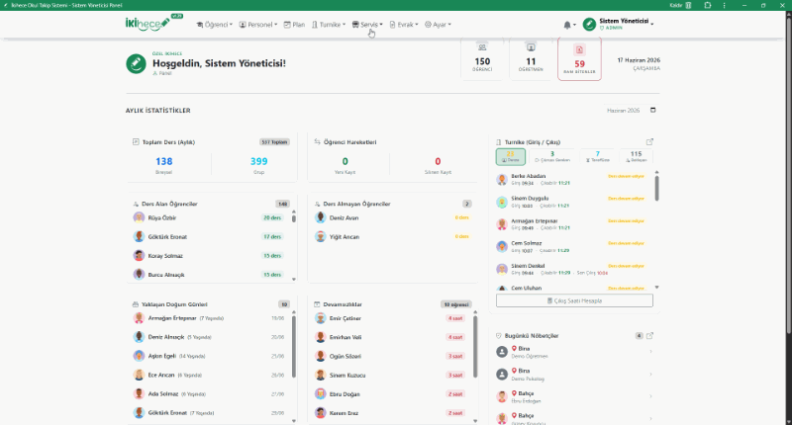Click down arrow in Ders Alan Öğrenciler scrollbar
Viewport: 792px width, 425px height.
pos(294,280)
